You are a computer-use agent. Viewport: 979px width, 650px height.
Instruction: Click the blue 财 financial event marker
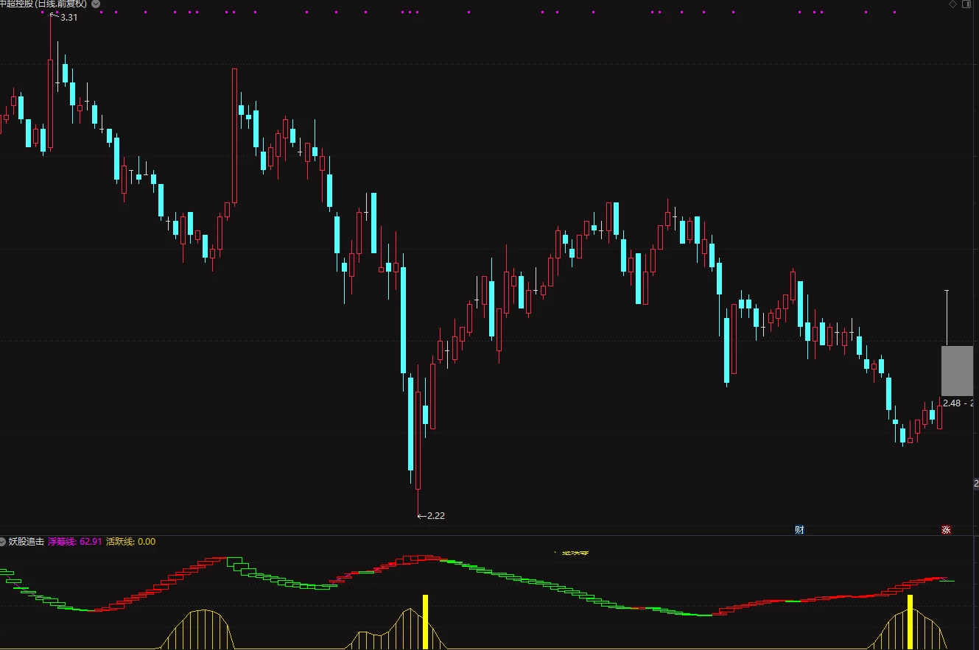799,529
